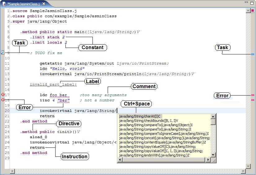The height and width of the screenshot is (175, 256).
Task: Pick the compareToIgnoreCase proposal
Action: 164,134
